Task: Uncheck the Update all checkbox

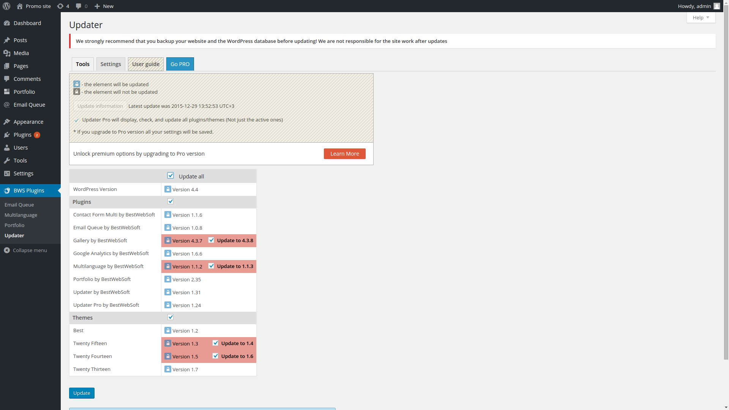Action: point(170,176)
